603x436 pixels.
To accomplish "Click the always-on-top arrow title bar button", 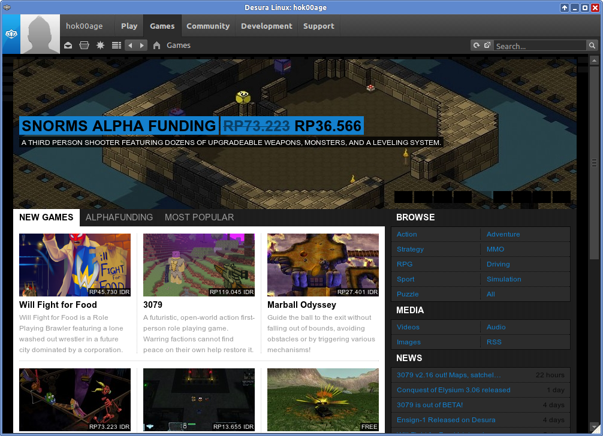I will [565, 8].
